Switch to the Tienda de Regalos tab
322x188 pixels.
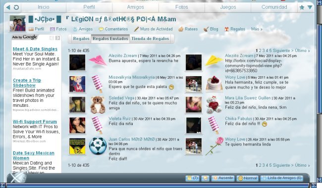[x=150, y=39]
